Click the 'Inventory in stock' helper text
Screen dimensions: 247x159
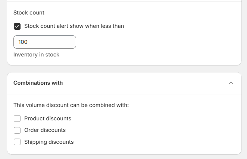point(36,55)
